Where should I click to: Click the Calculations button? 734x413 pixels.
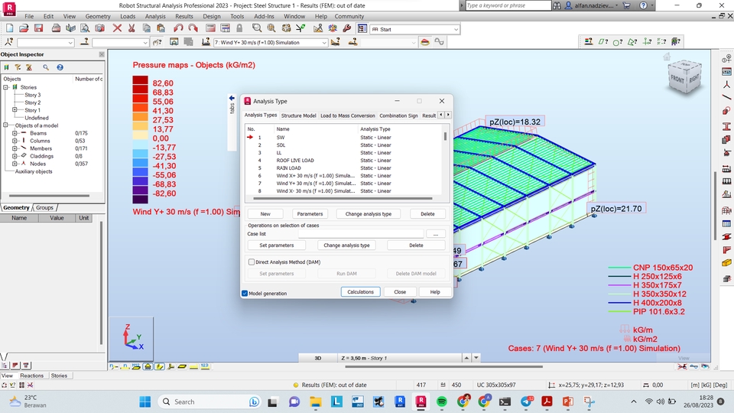pyautogui.click(x=360, y=291)
